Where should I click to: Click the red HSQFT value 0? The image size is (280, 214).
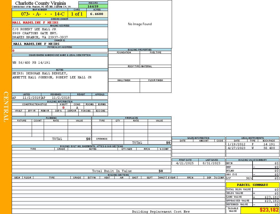point(63,108)
